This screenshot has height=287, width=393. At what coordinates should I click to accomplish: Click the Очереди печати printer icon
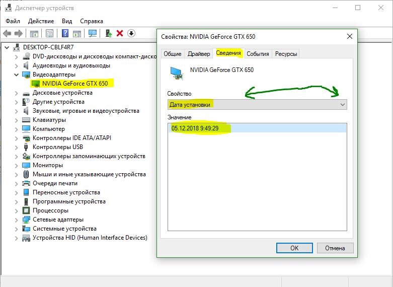[26, 183]
